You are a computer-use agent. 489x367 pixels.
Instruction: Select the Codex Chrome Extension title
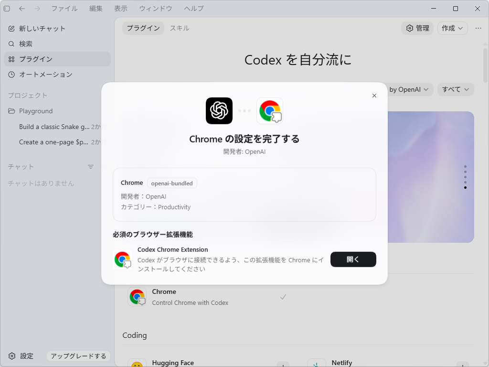tap(173, 249)
